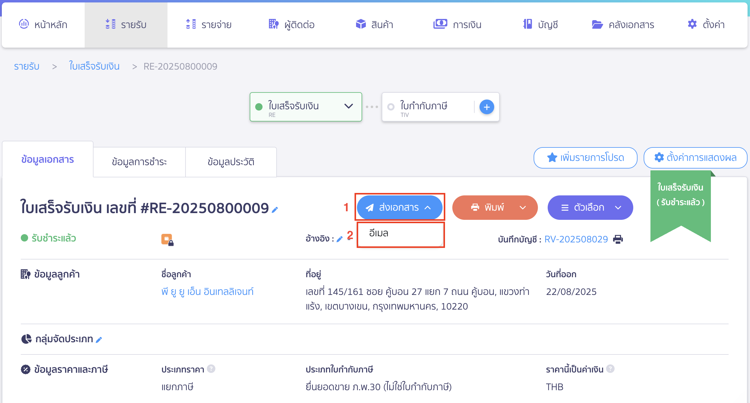Click the orange locked note icon
Image resolution: width=750 pixels, height=403 pixels.
(x=167, y=240)
